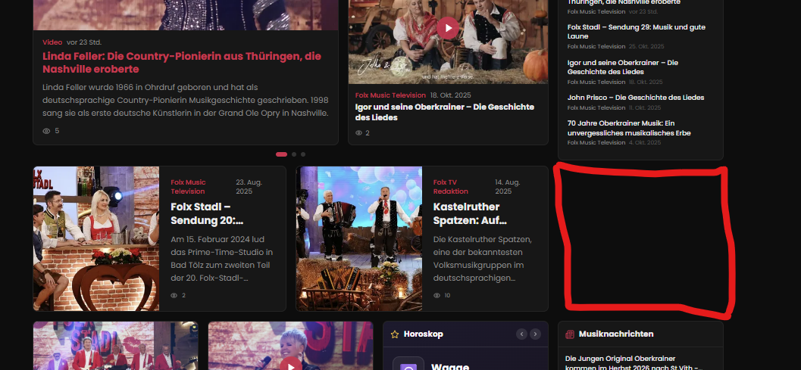This screenshot has width=801, height=370.
Task: Open Die Jungen Original Oberkrainer news item
Action: (x=636, y=363)
